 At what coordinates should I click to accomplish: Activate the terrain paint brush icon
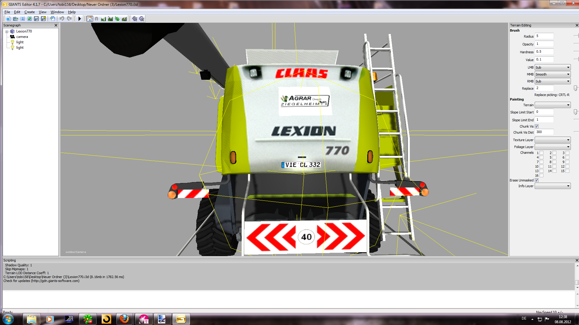tap(110, 19)
